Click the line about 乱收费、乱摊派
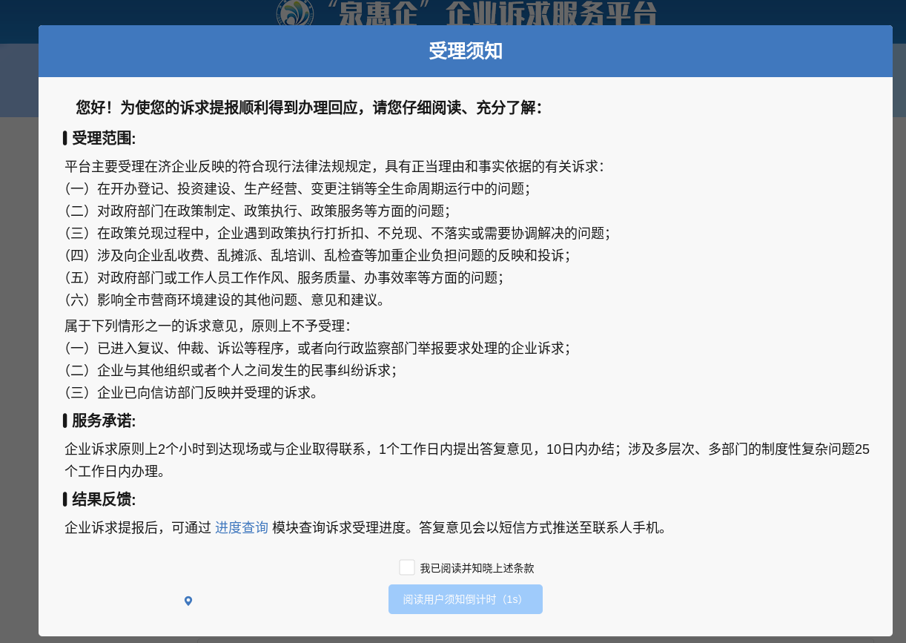 tap(317, 255)
